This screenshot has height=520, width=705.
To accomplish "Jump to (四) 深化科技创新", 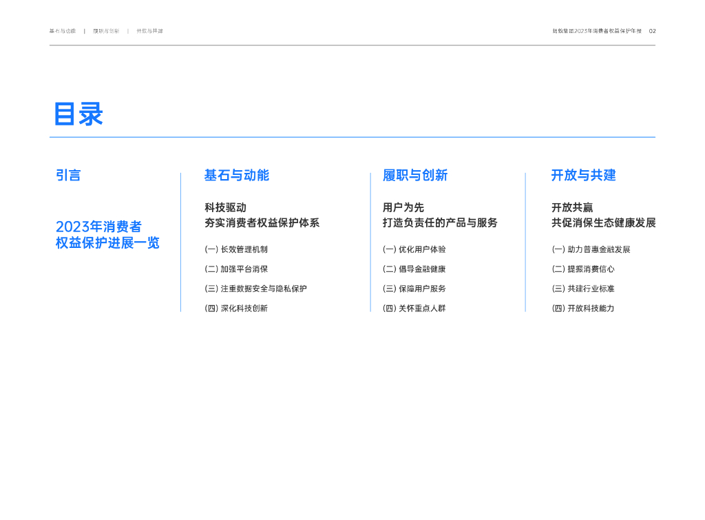I will [236, 308].
